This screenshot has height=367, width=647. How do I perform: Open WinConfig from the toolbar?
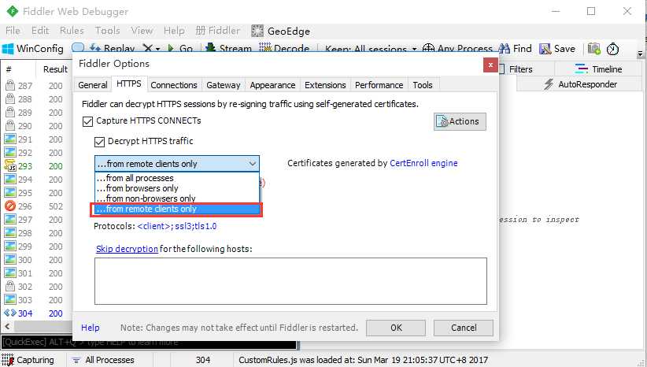pos(32,49)
